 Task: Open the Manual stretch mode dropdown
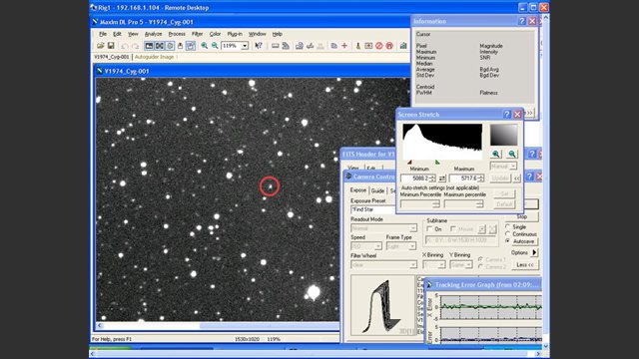513,167
